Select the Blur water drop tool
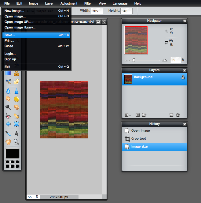 point(8,91)
